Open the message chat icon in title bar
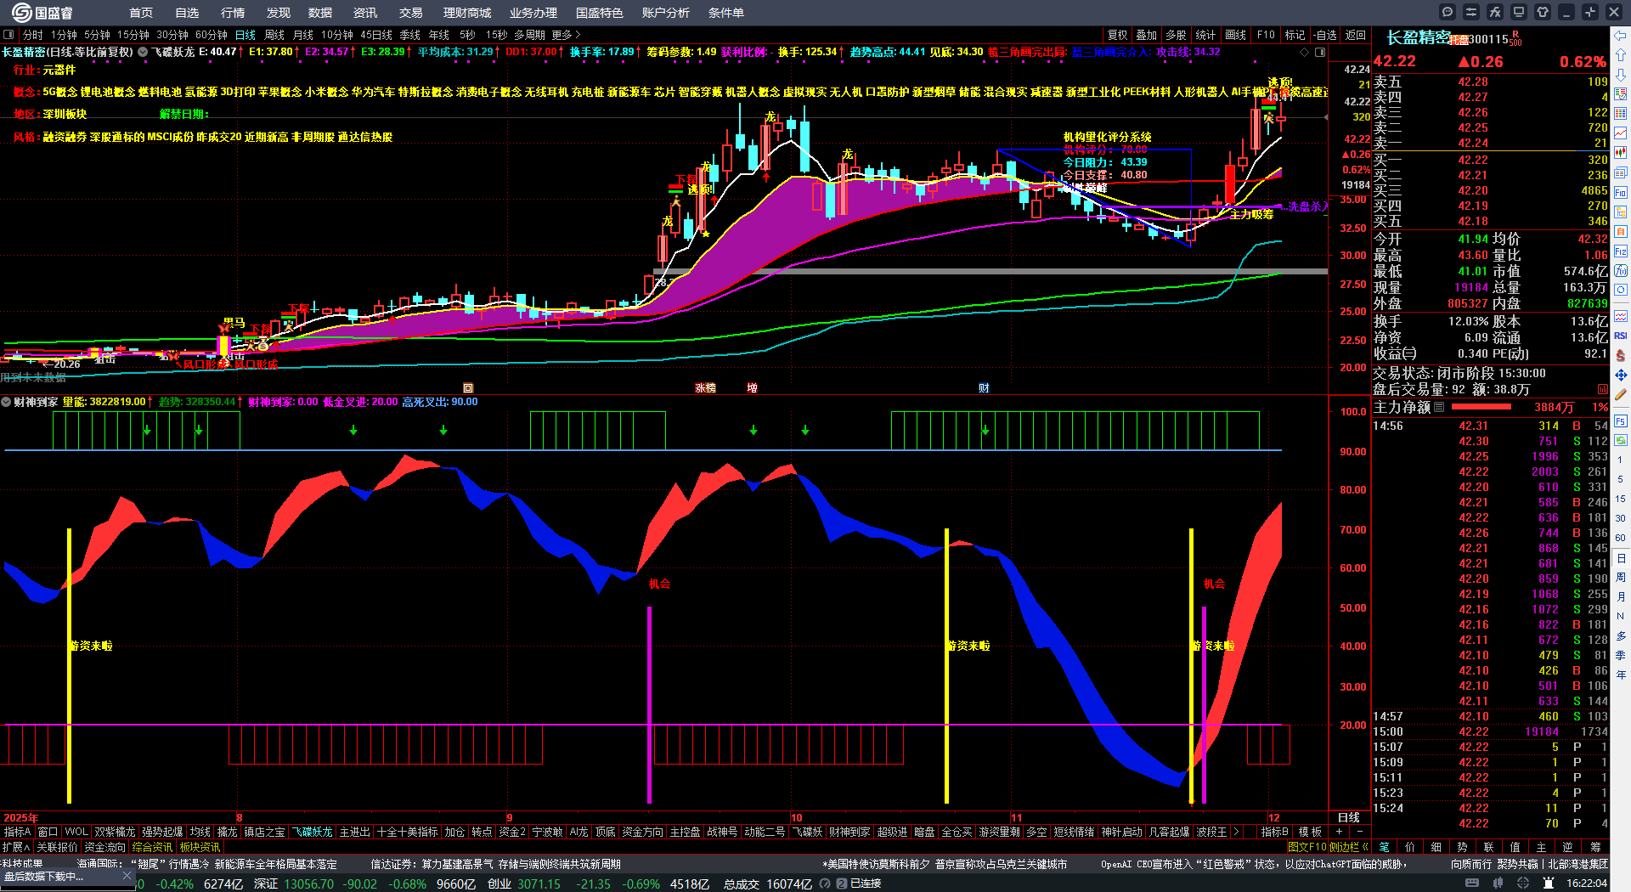This screenshot has height=892, width=1631. coord(1448,12)
